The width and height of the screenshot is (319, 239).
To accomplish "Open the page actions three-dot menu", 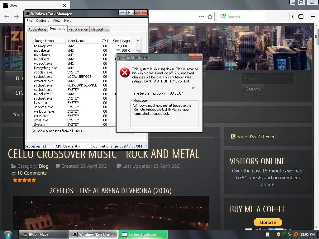I will [201, 16].
